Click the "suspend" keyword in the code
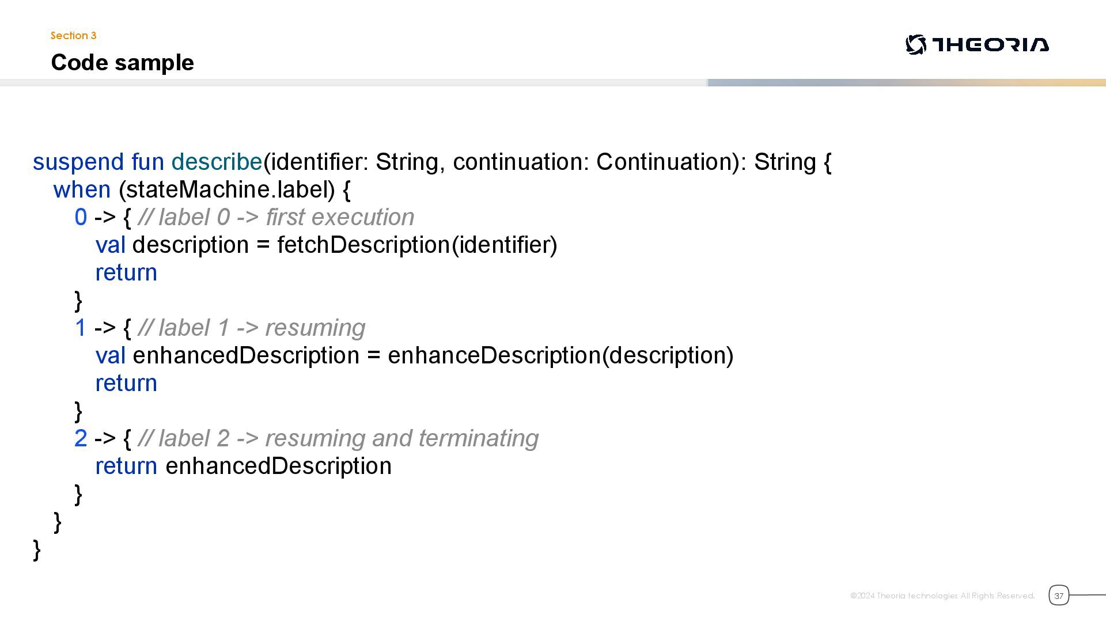 (78, 162)
